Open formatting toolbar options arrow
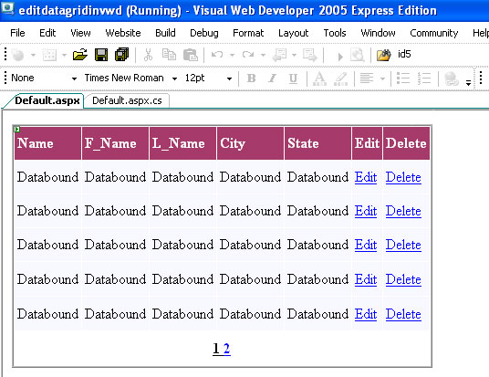489x377 pixels. pos(468,82)
